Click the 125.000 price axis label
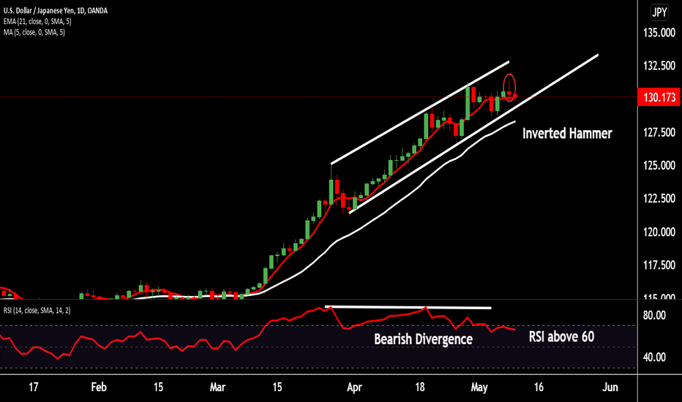Image resolution: width=682 pixels, height=402 pixels. click(659, 165)
